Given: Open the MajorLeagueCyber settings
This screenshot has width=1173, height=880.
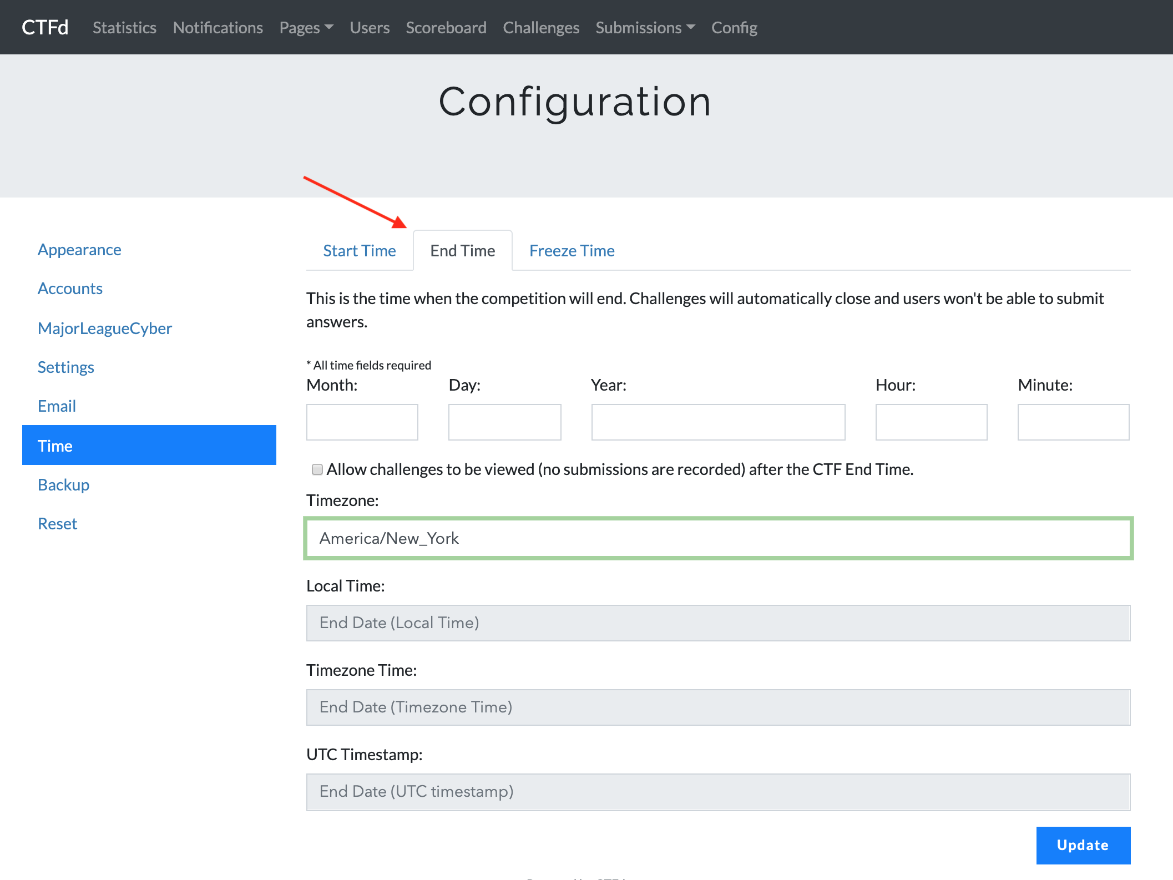Looking at the screenshot, I should tap(105, 328).
